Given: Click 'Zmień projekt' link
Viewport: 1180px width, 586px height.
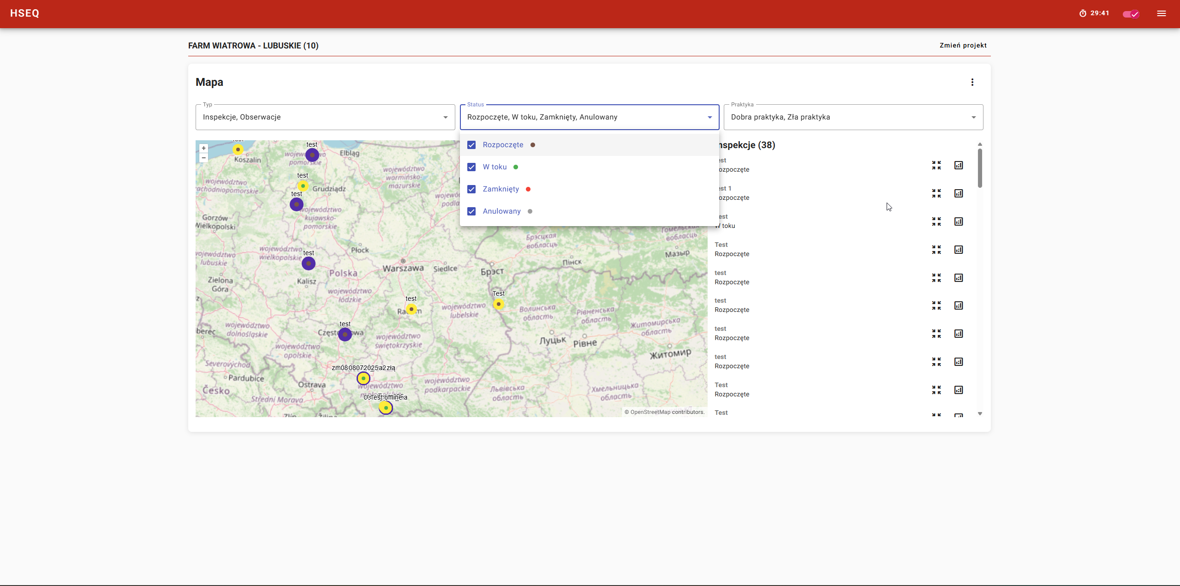Looking at the screenshot, I should (x=963, y=45).
